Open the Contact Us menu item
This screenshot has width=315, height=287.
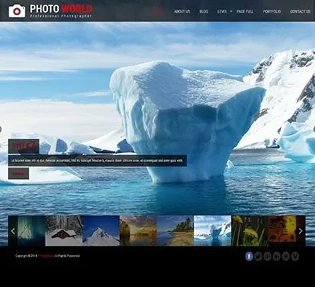pyautogui.click(x=300, y=11)
